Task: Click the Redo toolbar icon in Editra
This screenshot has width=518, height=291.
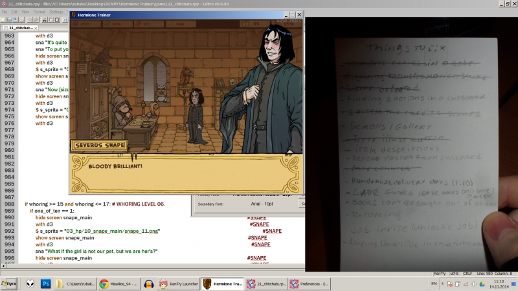Action: click(x=36, y=20)
